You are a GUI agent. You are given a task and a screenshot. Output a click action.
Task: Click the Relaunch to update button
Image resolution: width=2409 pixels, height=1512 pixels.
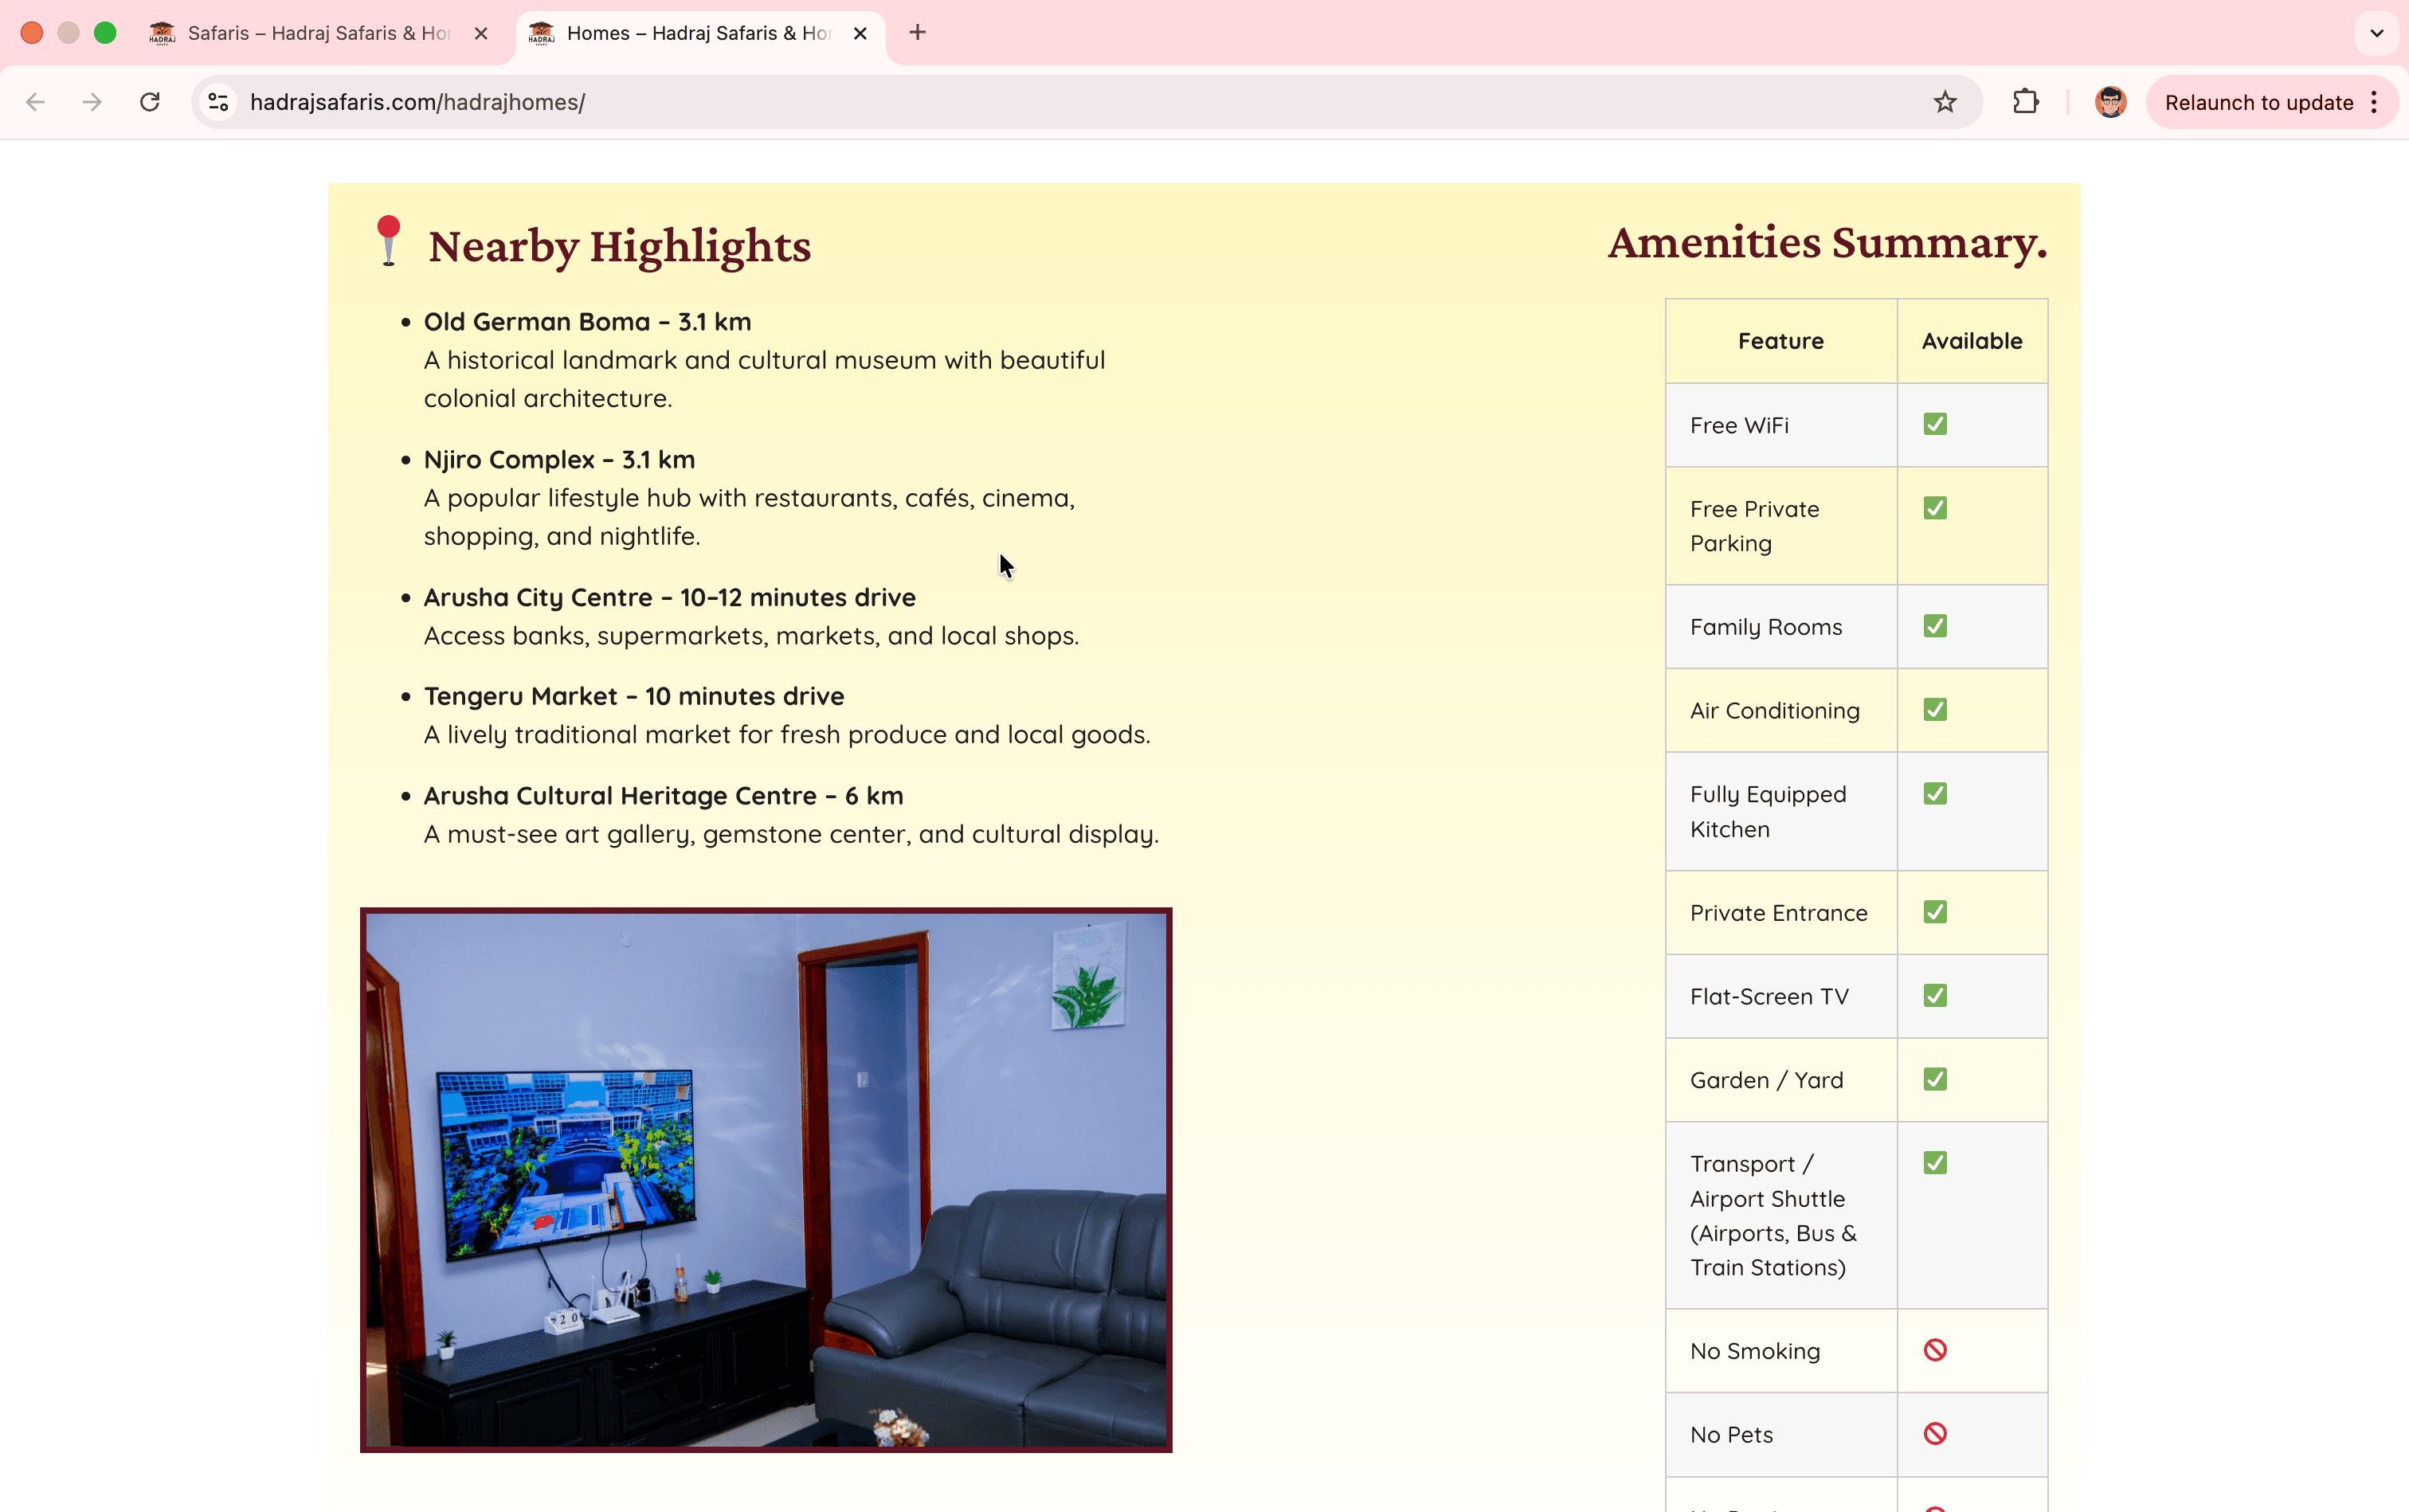click(2258, 102)
